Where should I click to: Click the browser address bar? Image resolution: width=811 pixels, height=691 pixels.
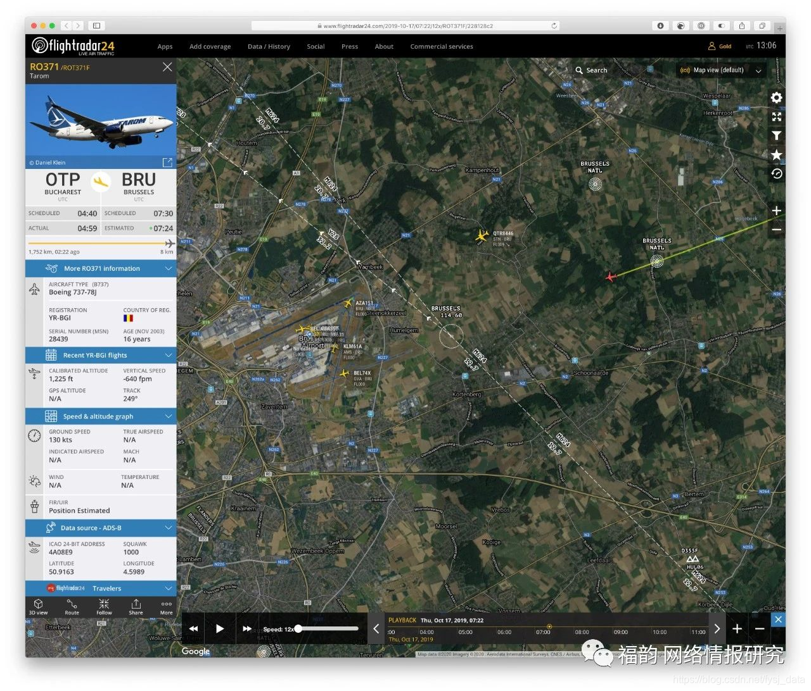[x=405, y=26]
